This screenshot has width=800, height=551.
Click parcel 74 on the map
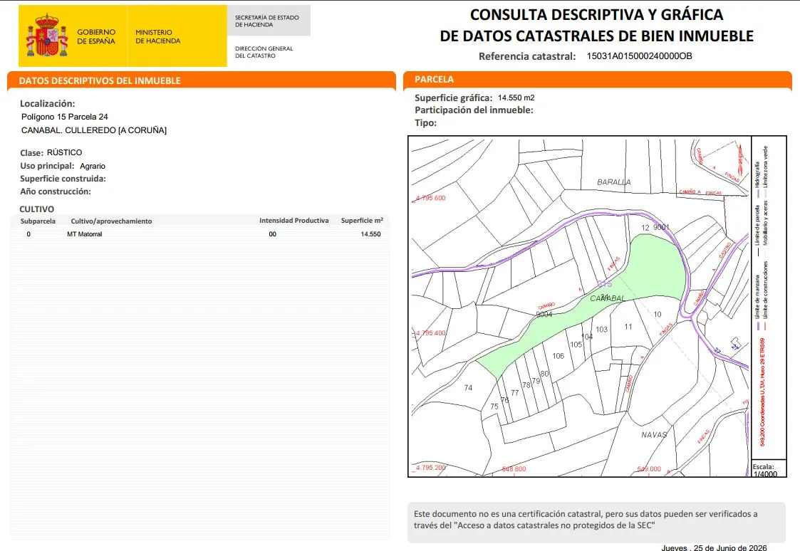[x=468, y=388]
